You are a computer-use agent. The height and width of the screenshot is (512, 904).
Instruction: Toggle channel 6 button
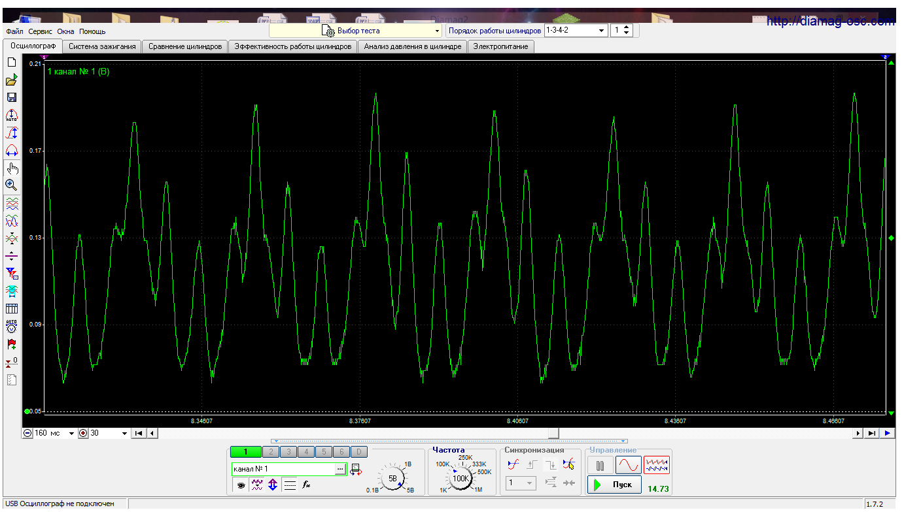[341, 452]
